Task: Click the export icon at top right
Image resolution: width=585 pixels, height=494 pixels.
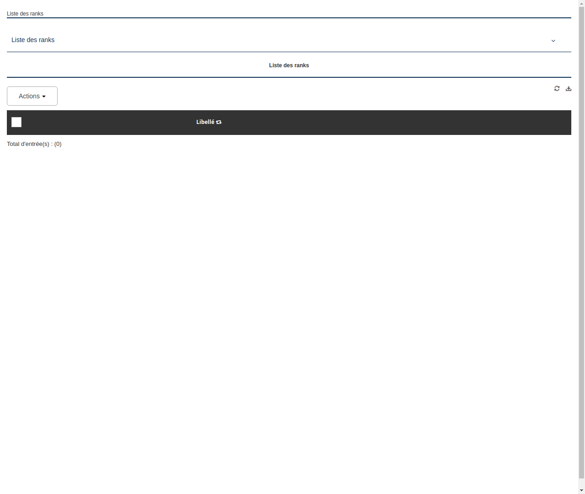Action: (x=568, y=88)
